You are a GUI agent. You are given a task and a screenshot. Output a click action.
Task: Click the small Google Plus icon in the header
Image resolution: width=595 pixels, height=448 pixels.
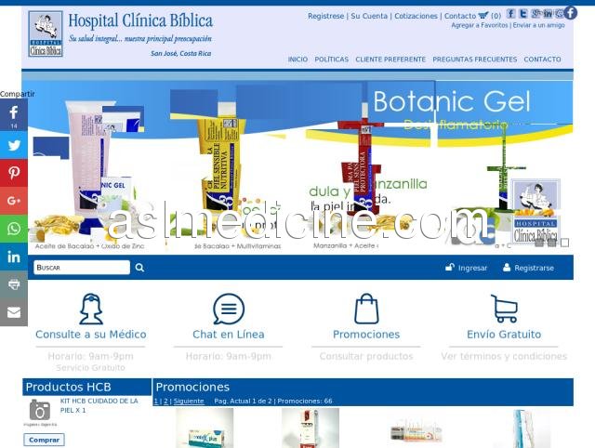(x=535, y=14)
